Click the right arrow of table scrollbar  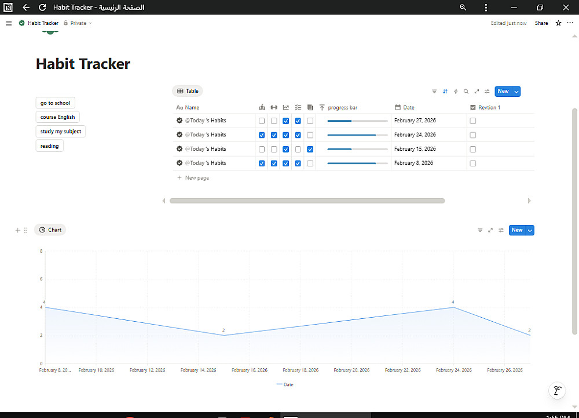529,201
